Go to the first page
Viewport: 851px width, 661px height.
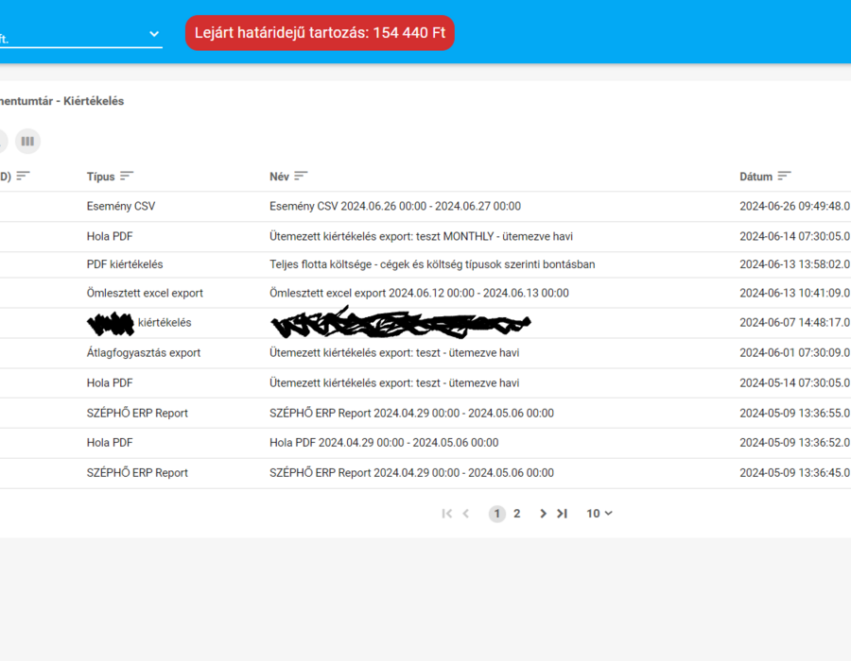pos(446,514)
